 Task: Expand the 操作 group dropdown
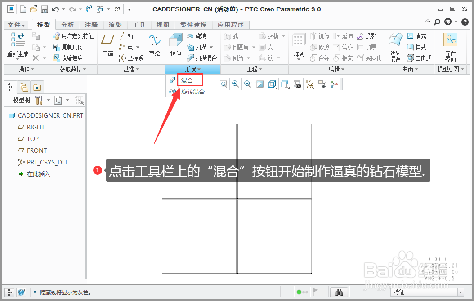pyautogui.click(x=26, y=69)
